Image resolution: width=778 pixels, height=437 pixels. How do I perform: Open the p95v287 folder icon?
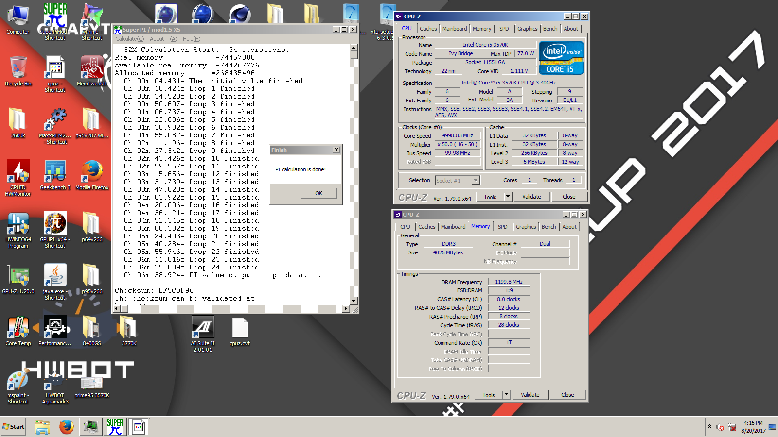click(x=92, y=123)
